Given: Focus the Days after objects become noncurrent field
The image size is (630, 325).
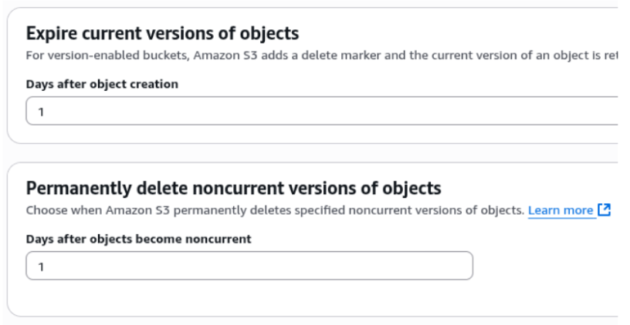Looking at the screenshot, I should click(x=249, y=266).
